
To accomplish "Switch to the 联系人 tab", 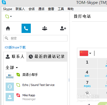I will tap(15, 57).
